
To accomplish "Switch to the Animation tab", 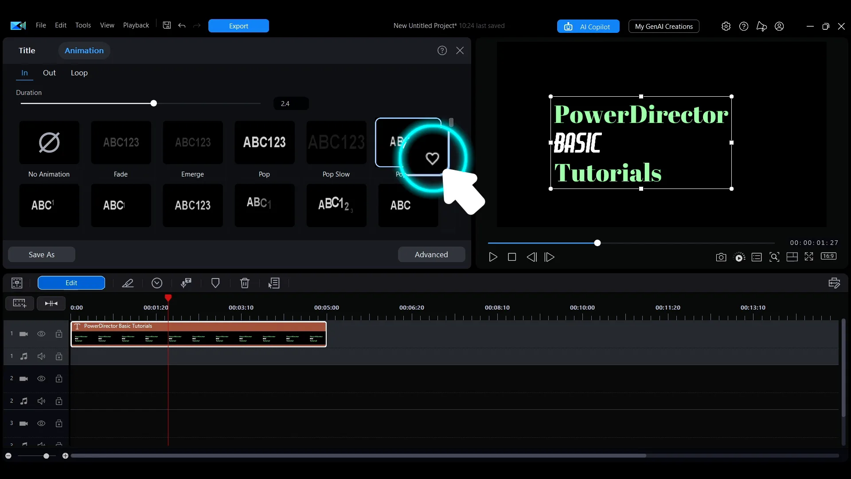I will pyautogui.click(x=84, y=51).
